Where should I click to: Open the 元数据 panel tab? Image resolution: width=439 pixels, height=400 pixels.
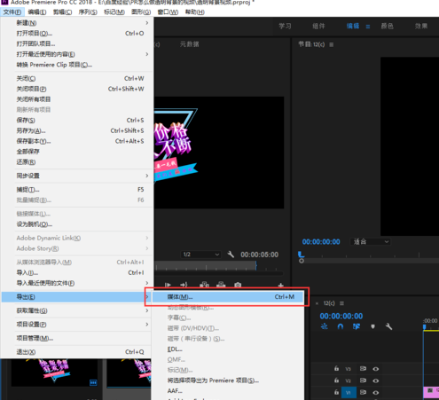(190, 44)
